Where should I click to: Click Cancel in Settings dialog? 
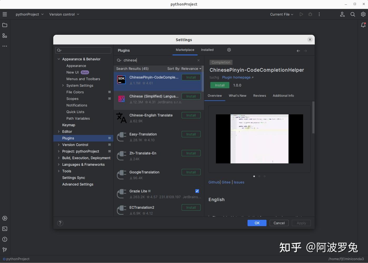[279, 223]
